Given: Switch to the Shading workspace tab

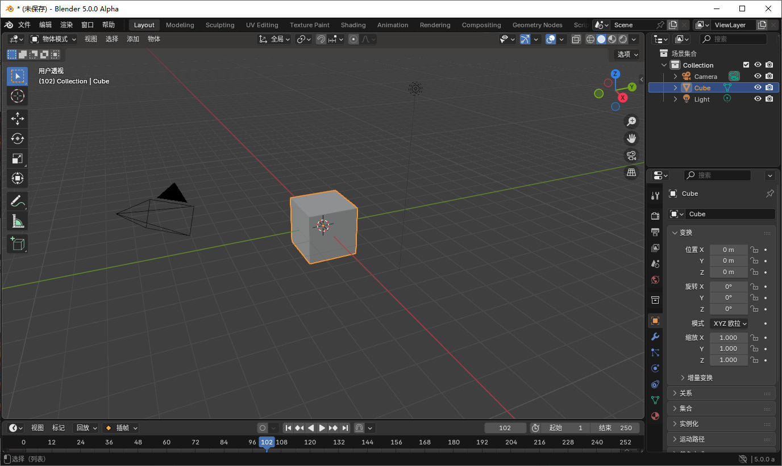Looking at the screenshot, I should pos(353,25).
